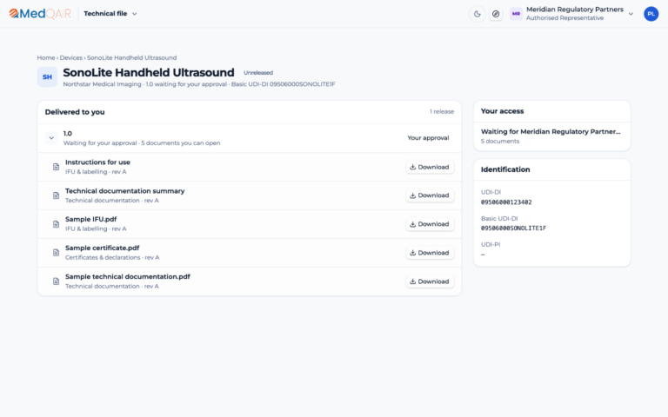Screen dimensions: 668x417
Task: Click the 1 release count
Action: [442, 111]
